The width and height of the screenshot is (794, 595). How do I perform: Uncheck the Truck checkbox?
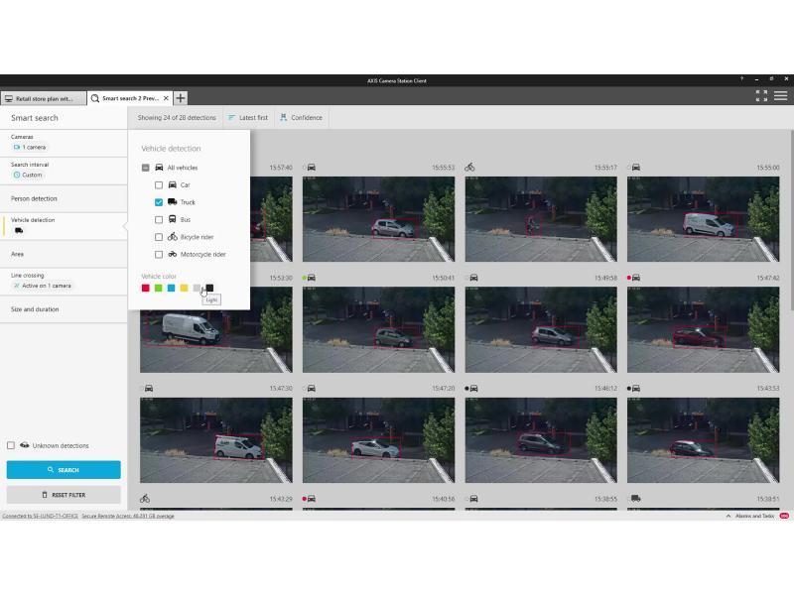[159, 202]
